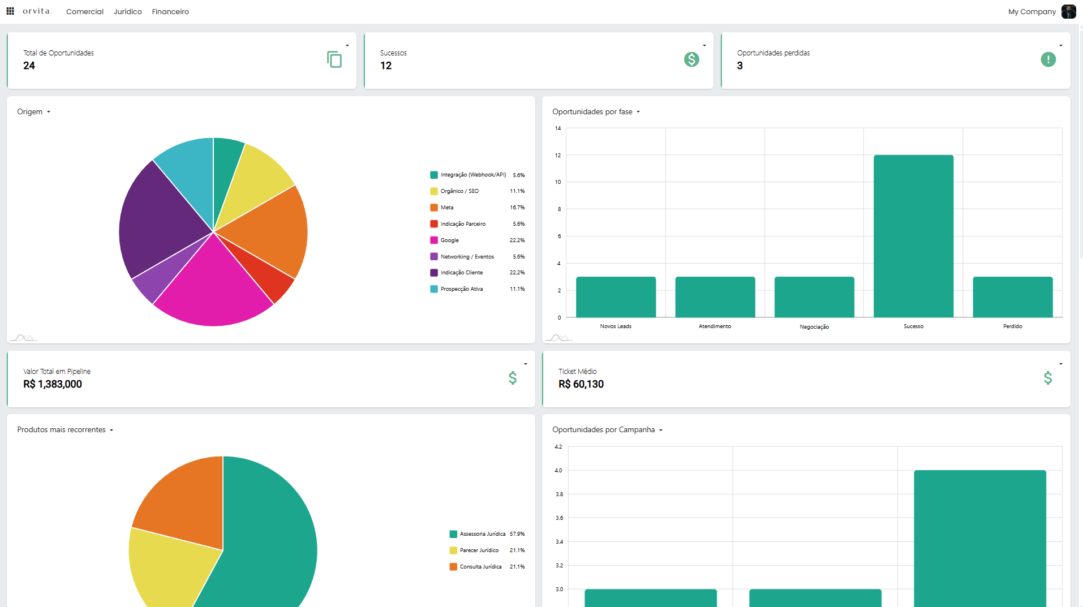1083x607 pixels.
Task: Toggle Indicação Parceiro red legend swatch
Action: (x=434, y=224)
